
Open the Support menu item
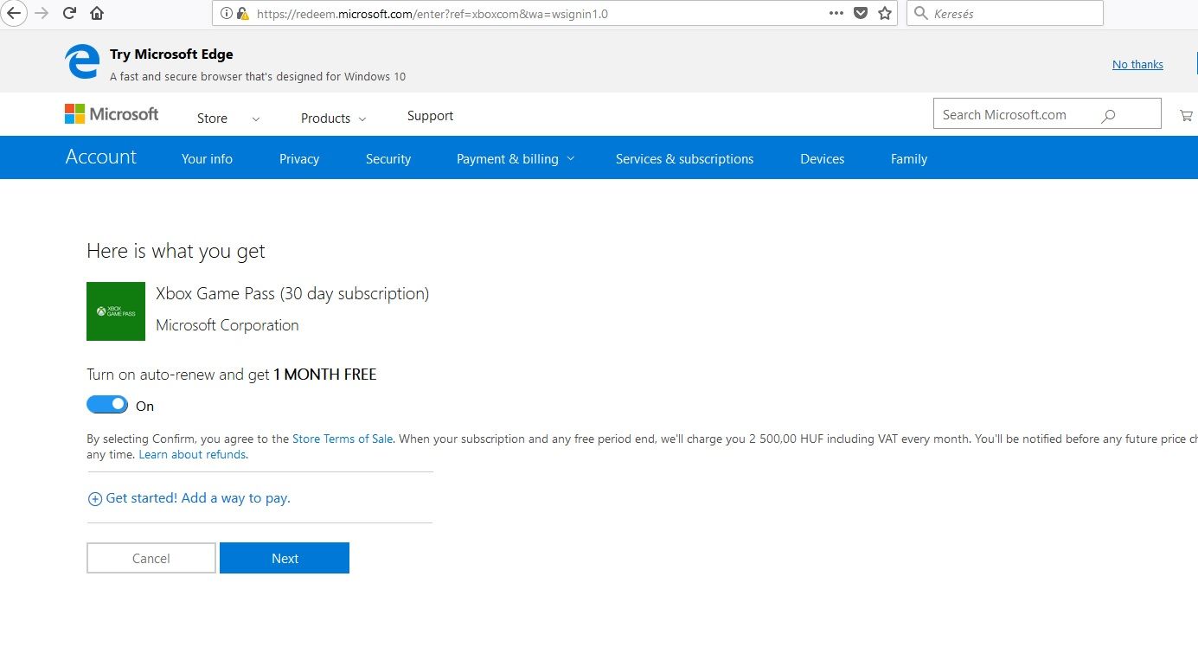[430, 116]
